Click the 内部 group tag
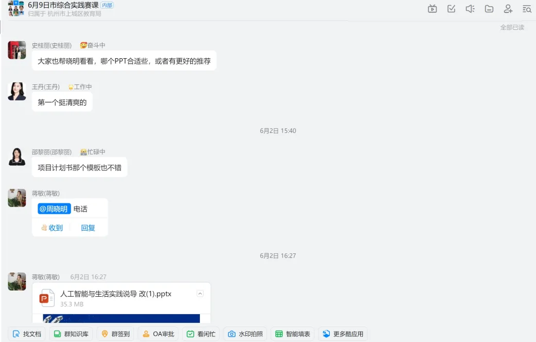 point(107,6)
